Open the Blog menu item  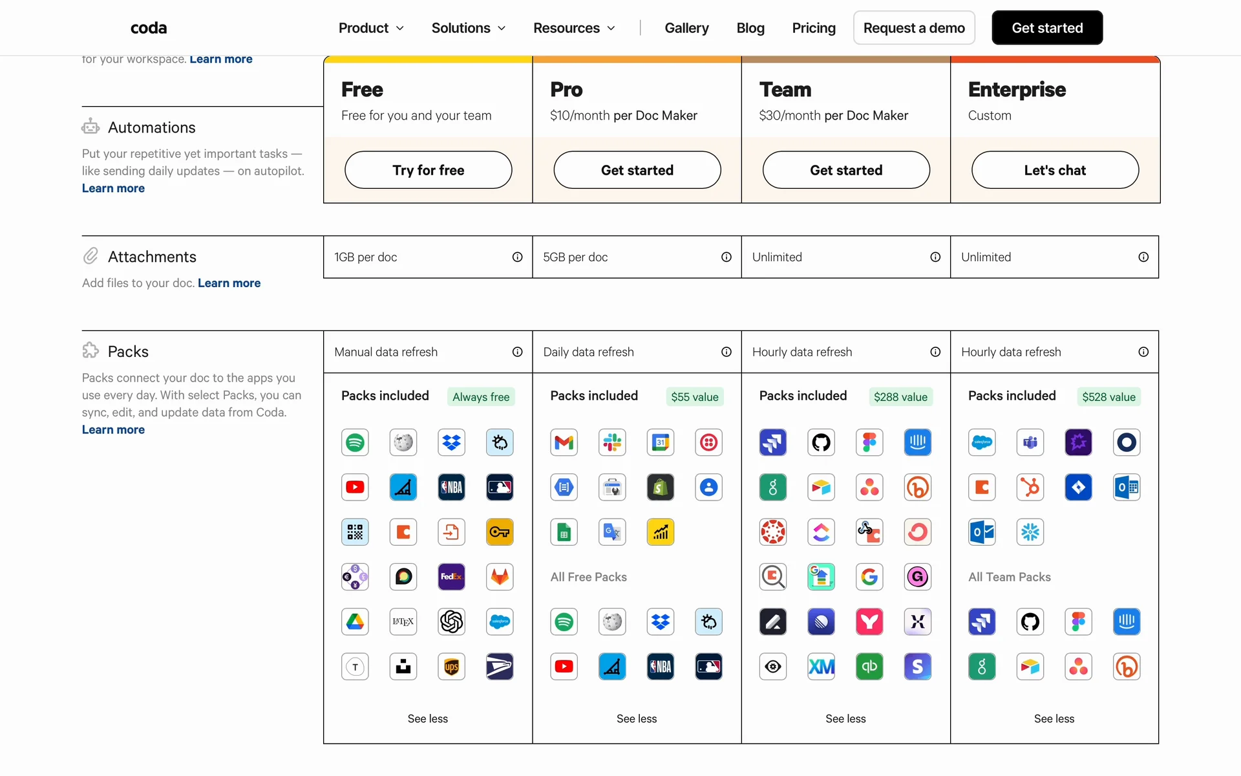[x=750, y=28]
